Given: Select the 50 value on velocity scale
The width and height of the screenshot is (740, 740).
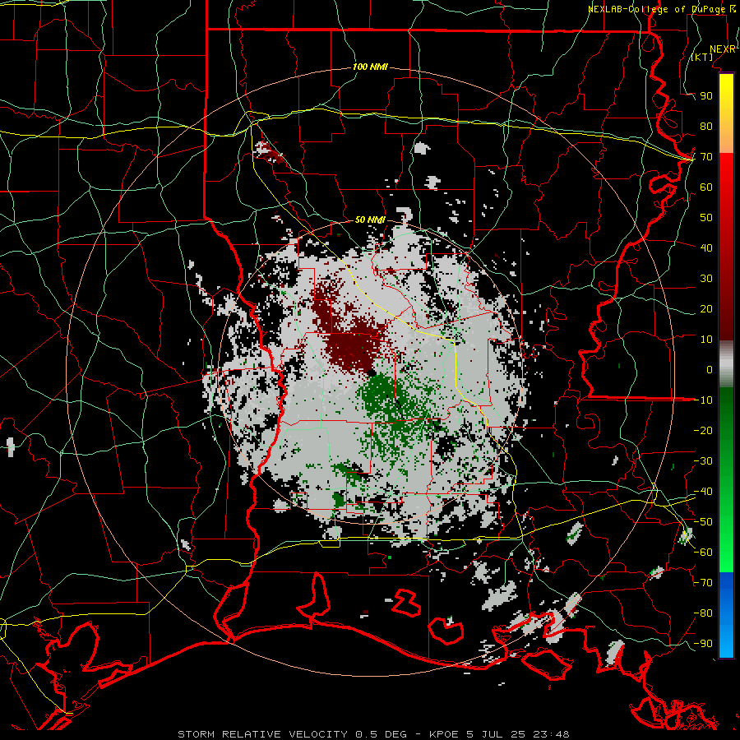Looking at the screenshot, I should (x=706, y=218).
